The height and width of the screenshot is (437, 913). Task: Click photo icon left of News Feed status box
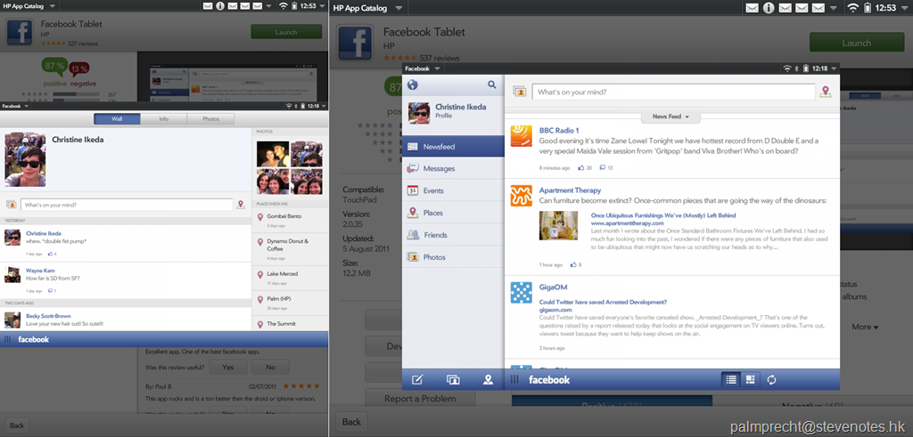[x=520, y=92]
